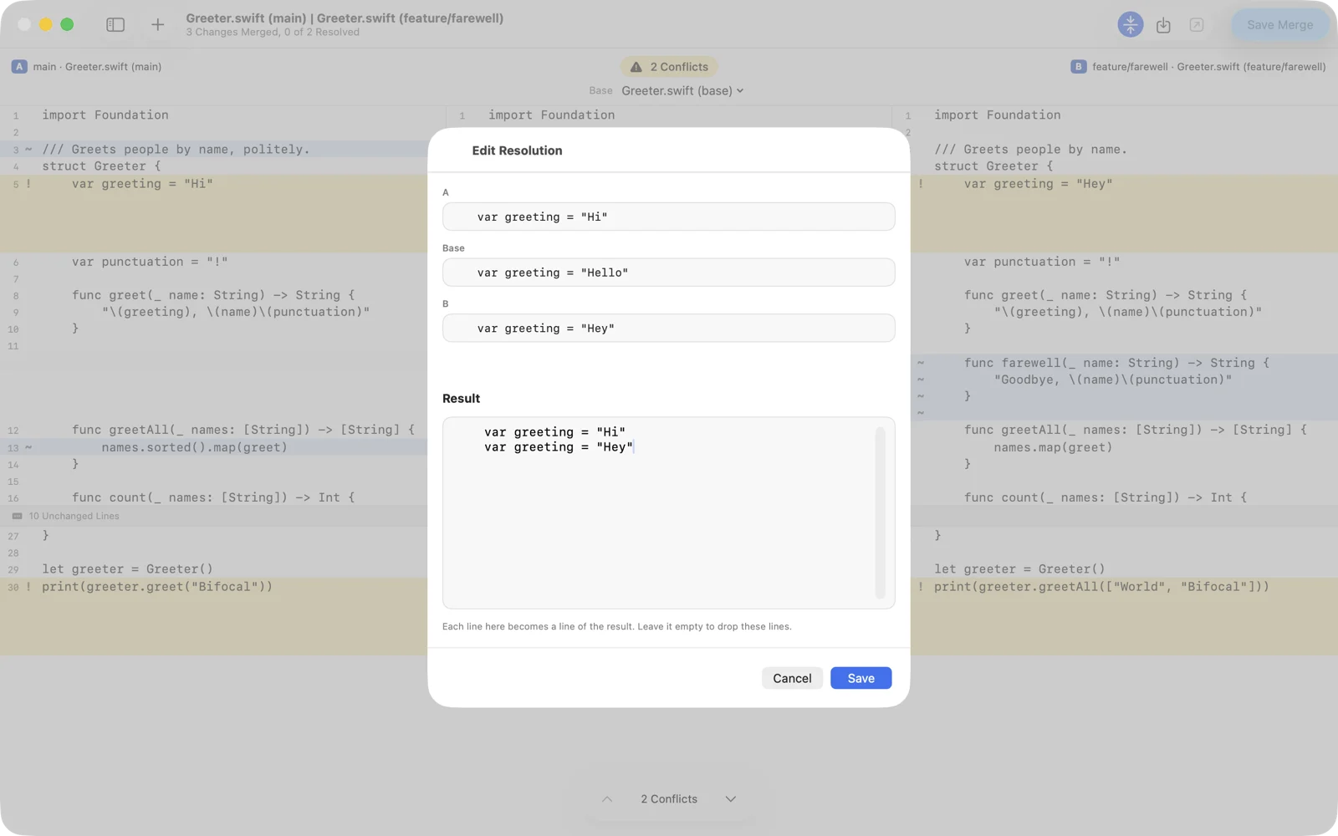Click change marker on line 3
The image size is (1338, 836).
coord(28,150)
